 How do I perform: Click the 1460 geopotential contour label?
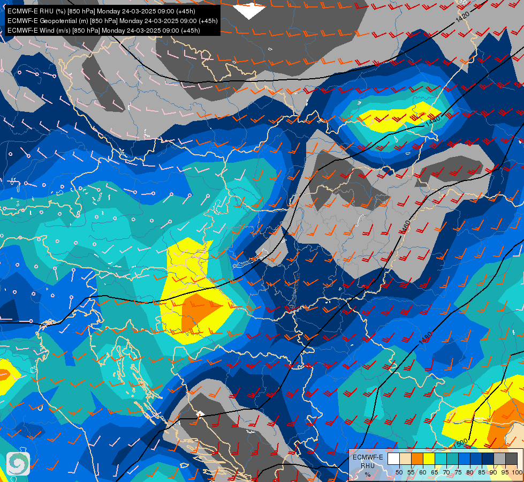405,227
